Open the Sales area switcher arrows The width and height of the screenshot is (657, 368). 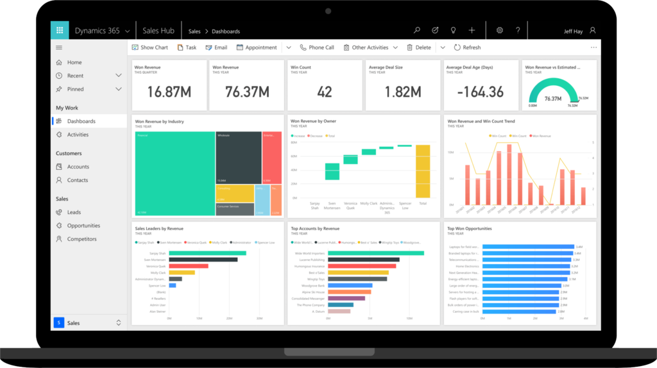[119, 322]
